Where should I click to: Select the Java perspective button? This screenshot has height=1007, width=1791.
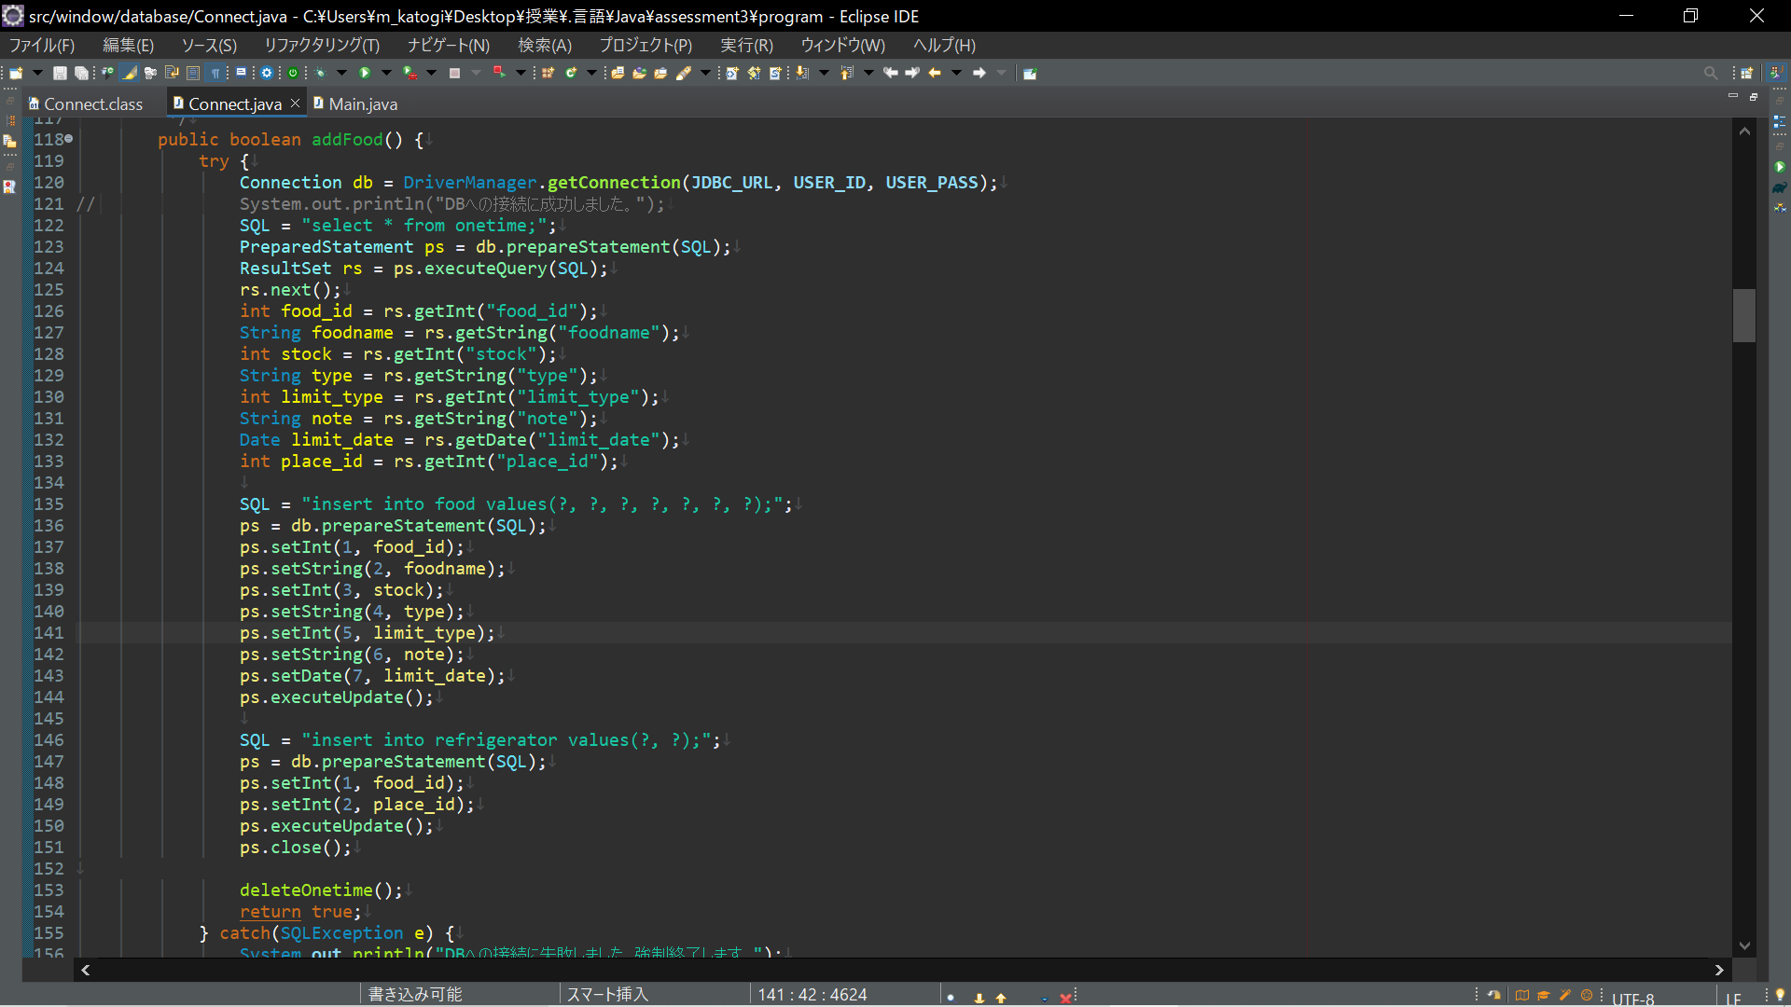(1777, 73)
